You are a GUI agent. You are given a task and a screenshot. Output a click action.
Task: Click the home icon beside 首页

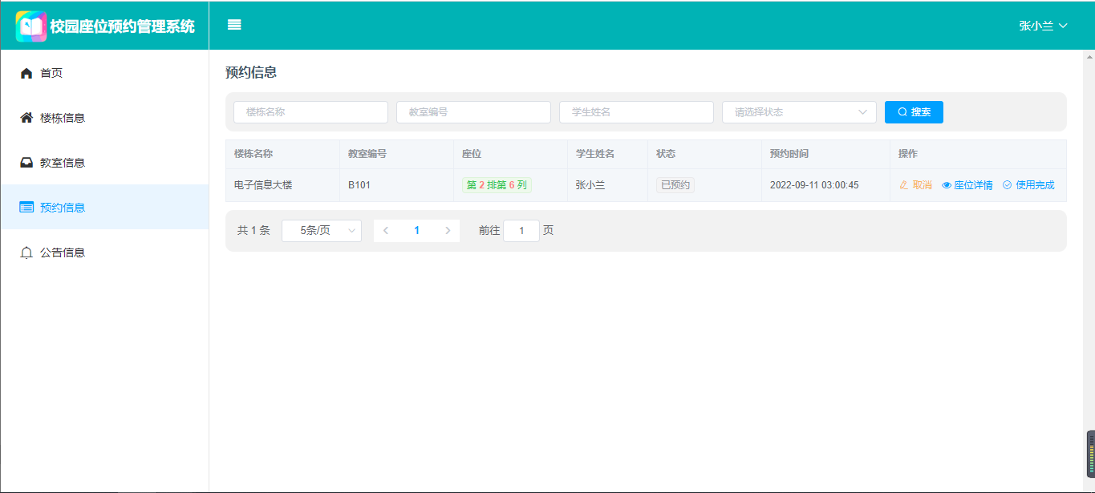click(26, 74)
